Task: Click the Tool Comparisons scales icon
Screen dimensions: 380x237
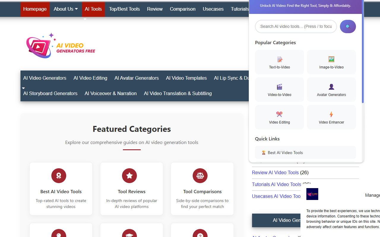Action: (200, 175)
